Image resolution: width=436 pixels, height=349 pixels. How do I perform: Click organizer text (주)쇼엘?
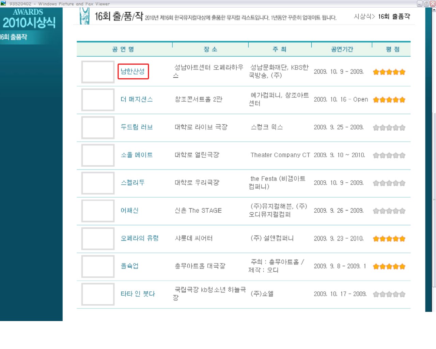pyautogui.click(x=262, y=294)
